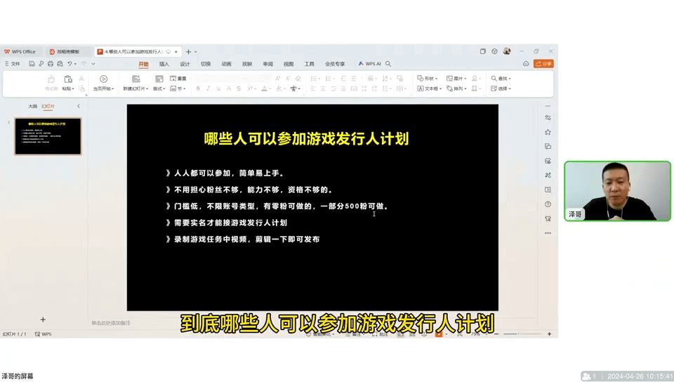
Task: Click the Paste (粘贴) clipboard icon
Action: (x=68, y=79)
